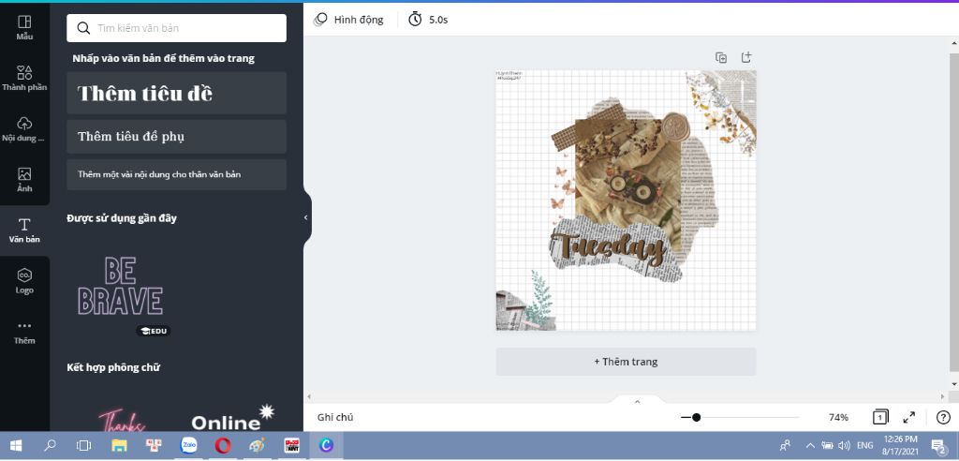Open the 74% zoom level menu
Viewport: 959px width, 461px height.
click(838, 418)
